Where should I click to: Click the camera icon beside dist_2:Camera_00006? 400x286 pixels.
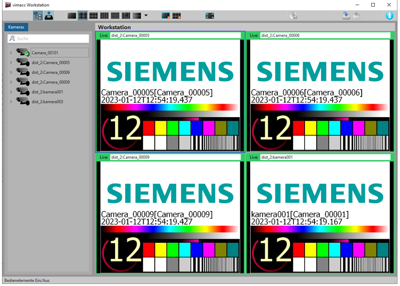[23, 72]
